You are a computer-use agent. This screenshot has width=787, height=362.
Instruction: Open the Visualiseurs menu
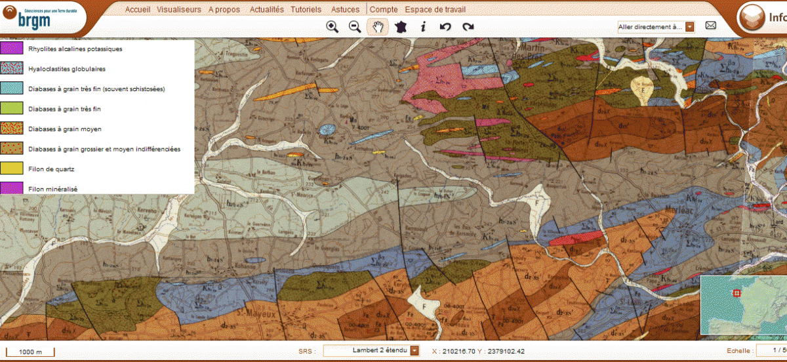[x=179, y=10]
